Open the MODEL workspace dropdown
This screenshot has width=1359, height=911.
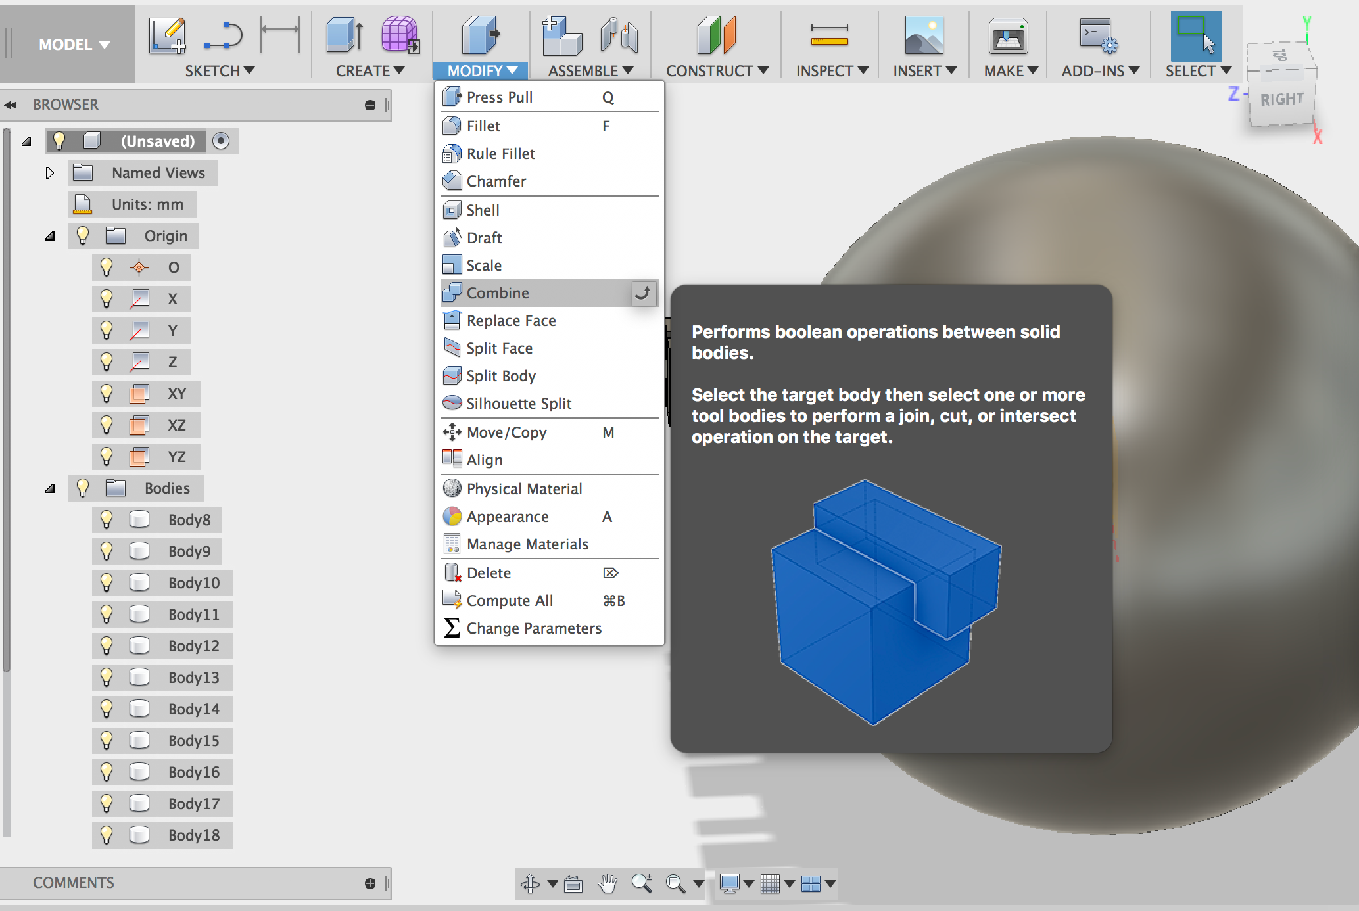73,45
